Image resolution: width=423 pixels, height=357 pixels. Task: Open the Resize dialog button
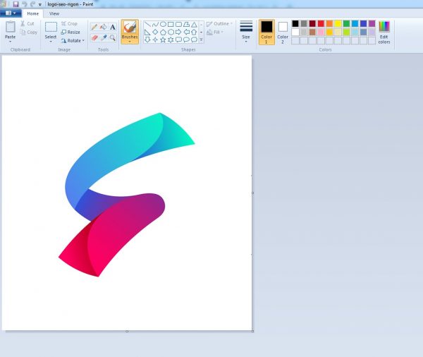[x=70, y=32]
